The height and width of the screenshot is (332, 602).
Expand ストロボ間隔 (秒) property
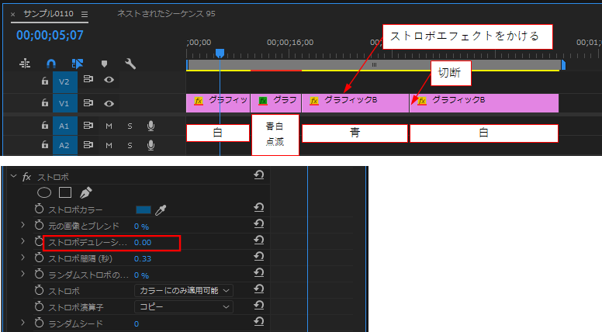point(22,258)
